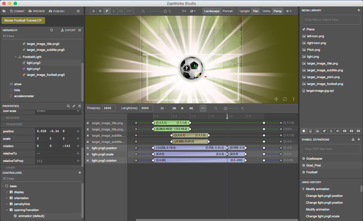Screen dimensions: 363x221
Task: Activate the Position tool labeled P
Action: 107,11
